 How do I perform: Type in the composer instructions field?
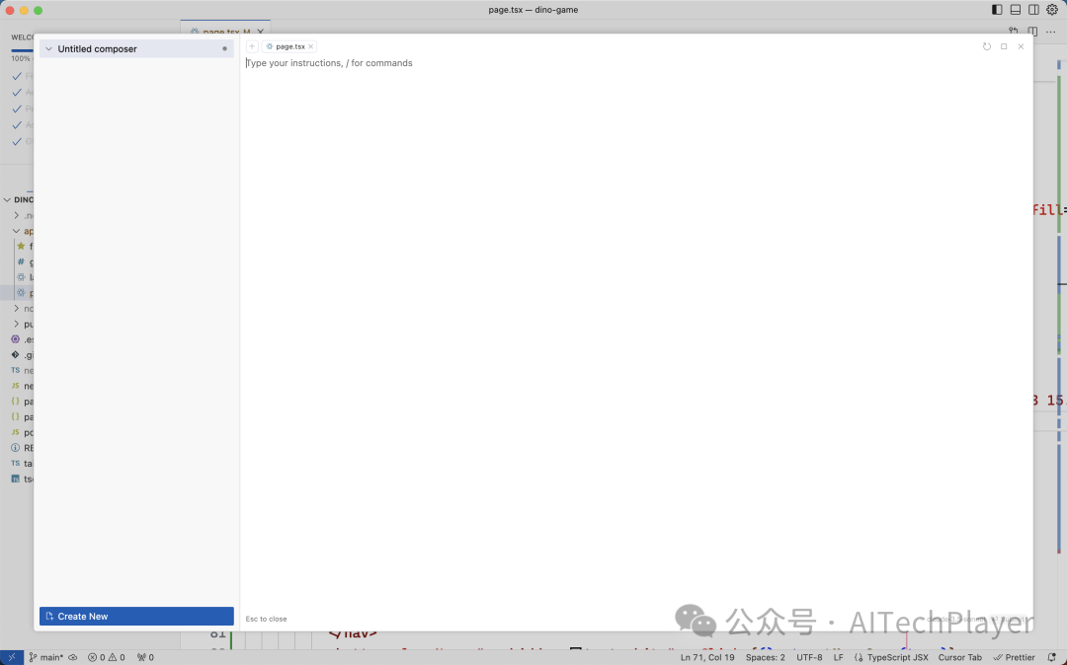click(x=632, y=63)
